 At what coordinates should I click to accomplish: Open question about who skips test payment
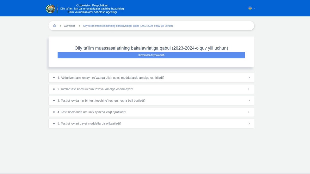[95, 89]
